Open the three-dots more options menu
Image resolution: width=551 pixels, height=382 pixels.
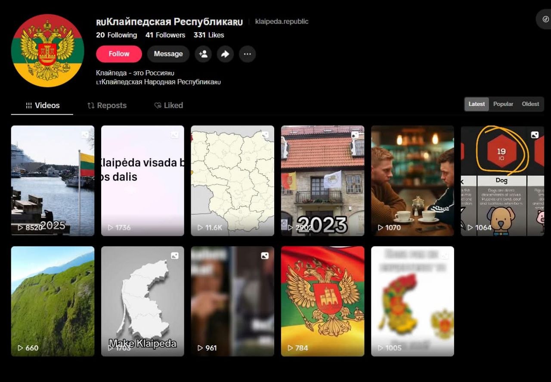[x=247, y=54]
